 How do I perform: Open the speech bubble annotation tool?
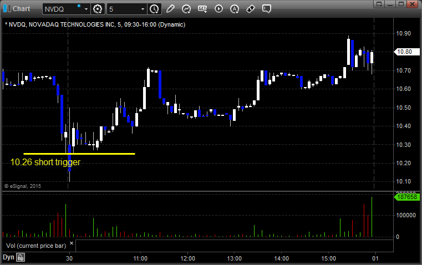(x=266, y=9)
